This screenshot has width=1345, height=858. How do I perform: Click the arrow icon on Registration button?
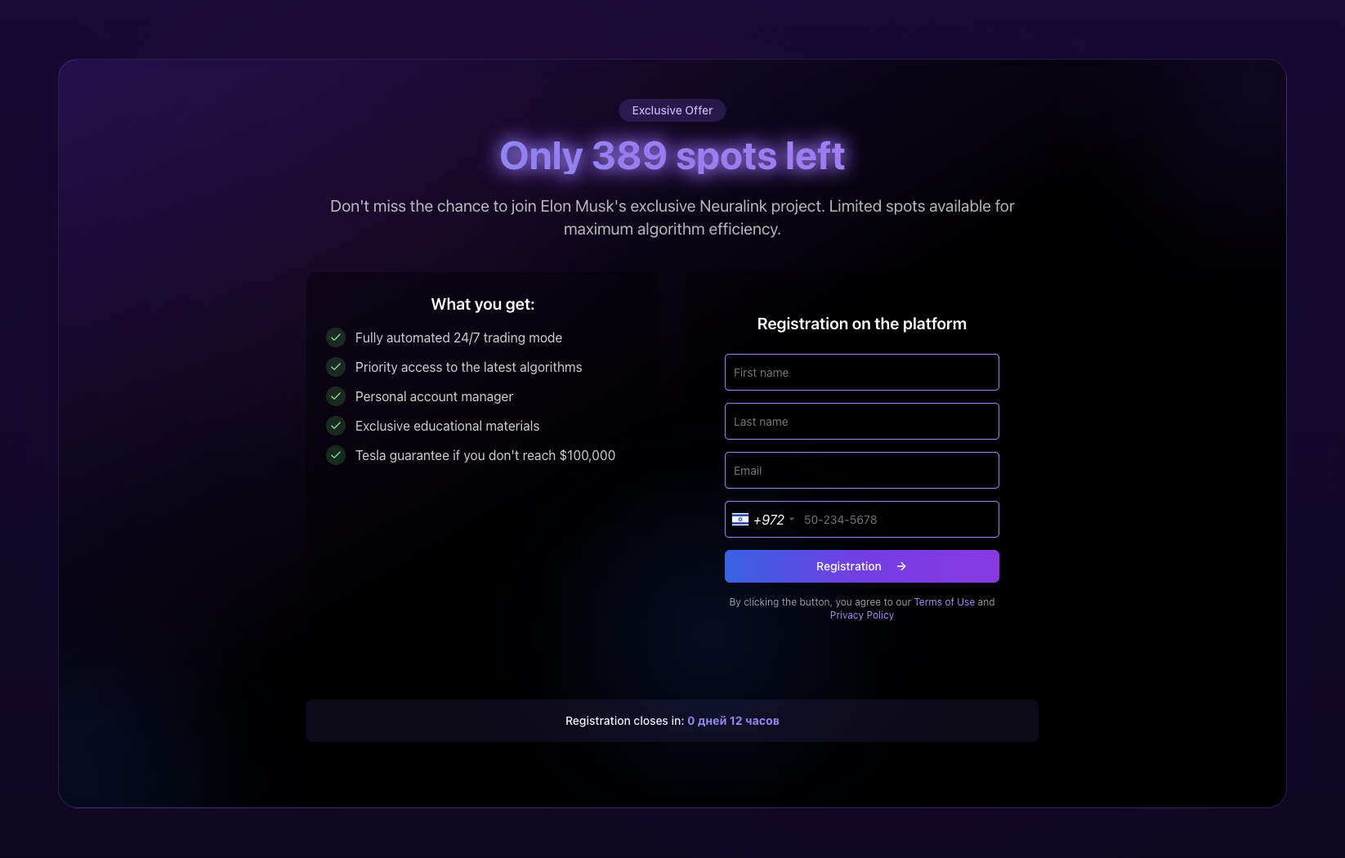coord(901,566)
